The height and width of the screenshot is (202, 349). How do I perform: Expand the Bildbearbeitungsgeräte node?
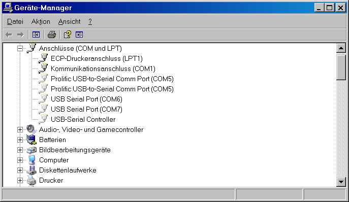[x=20, y=150]
